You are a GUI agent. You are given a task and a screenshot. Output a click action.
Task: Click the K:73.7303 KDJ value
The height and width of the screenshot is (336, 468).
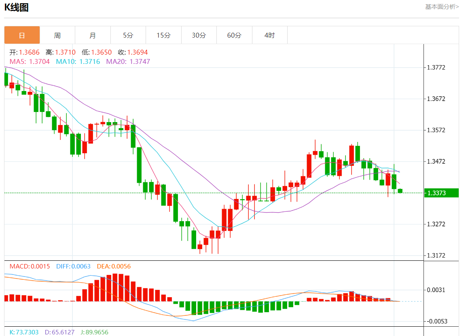(x=24, y=332)
